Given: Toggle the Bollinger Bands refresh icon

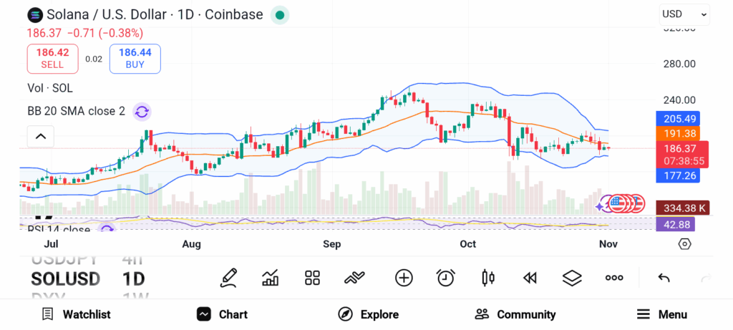Looking at the screenshot, I should [142, 111].
